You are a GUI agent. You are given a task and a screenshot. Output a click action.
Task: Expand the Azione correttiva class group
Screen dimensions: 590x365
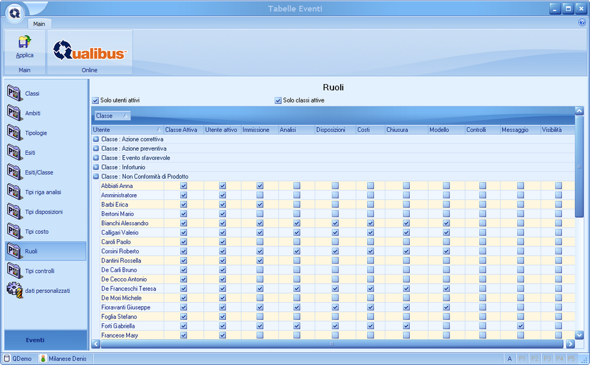click(96, 139)
